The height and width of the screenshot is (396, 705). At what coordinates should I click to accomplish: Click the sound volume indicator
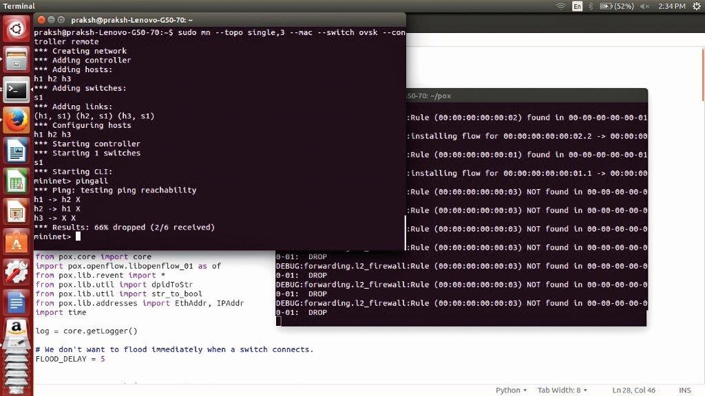point(644,5)
